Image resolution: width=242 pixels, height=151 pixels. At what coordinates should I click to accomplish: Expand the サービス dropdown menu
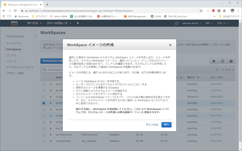(35, 23)
